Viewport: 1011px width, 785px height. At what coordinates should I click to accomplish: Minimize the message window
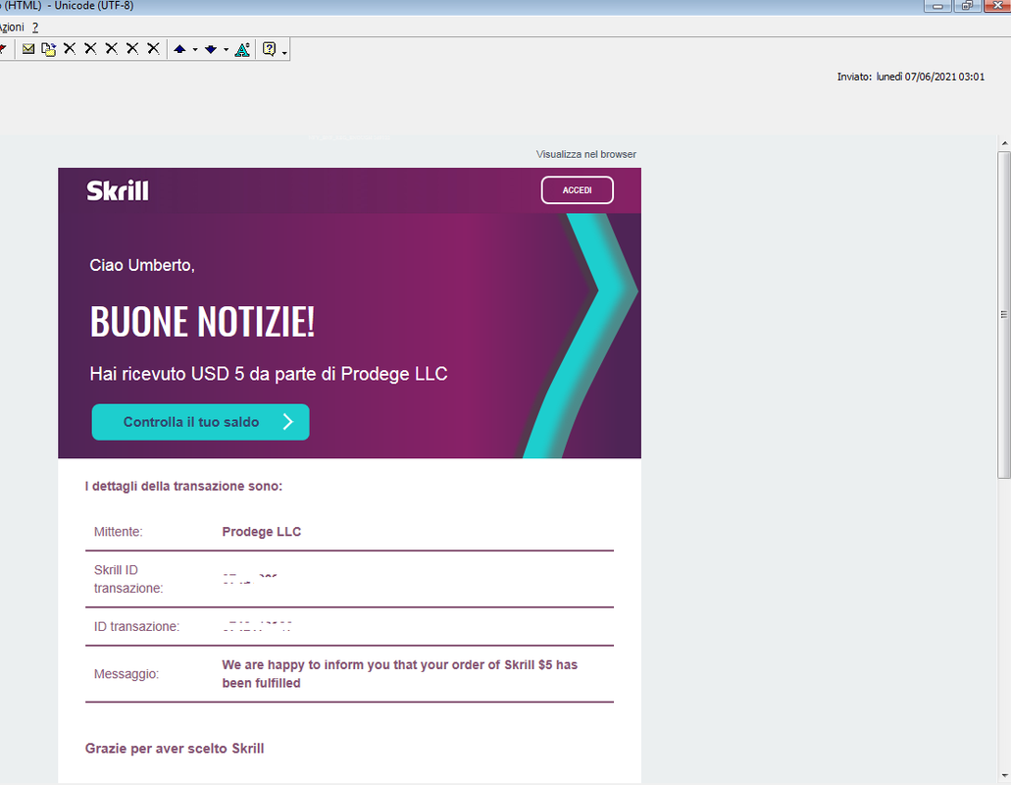pos(938,6)
